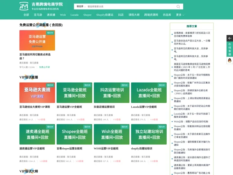Click the search magnifier icon
The image size is (233, 175).
(178, 6)
